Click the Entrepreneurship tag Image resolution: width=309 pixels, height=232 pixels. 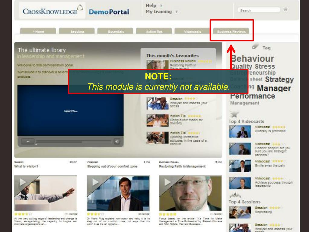click(x=253, y=72)
